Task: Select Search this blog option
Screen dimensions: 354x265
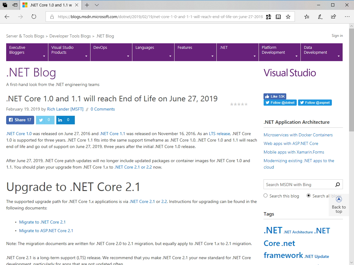Action: [x=265, y=196]
